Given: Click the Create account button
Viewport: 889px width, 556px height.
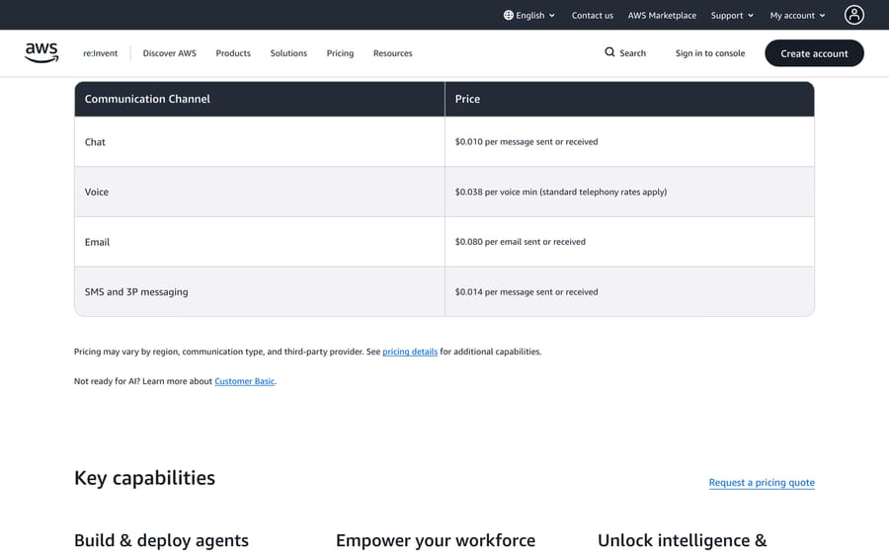Looking at the screenshot, I should pyautogui.click(x=814, y=53).
